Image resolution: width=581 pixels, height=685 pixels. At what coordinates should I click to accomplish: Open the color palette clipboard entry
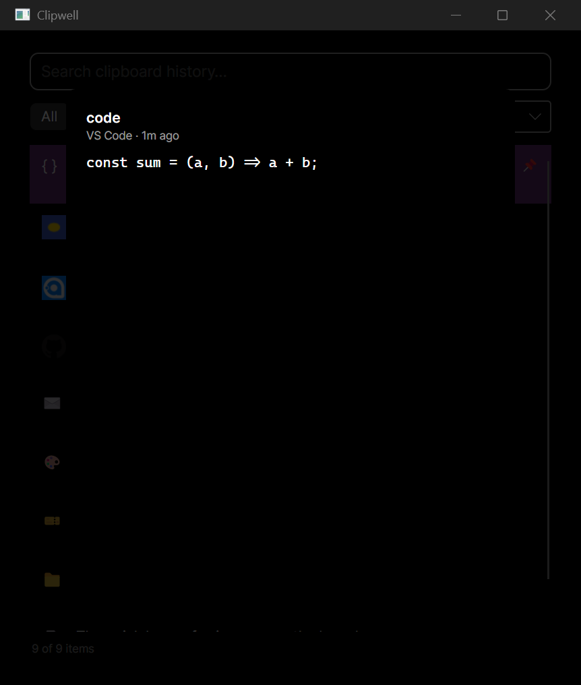(52, 462)
